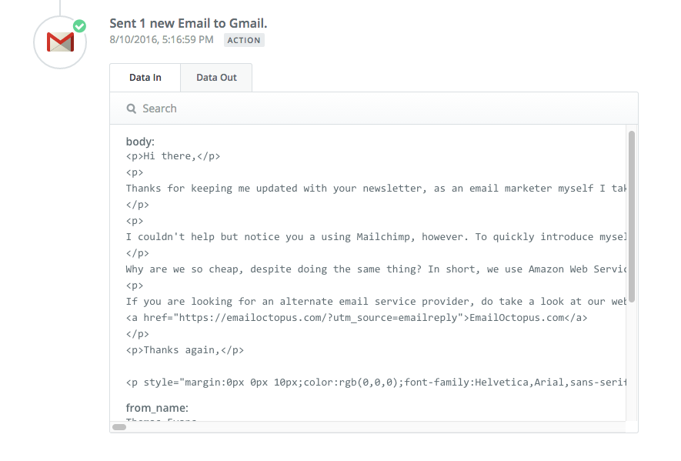Click the 'Thanks again,' paragraph line
The width and height of the screenshot is (681, 461).
point(185,350)
